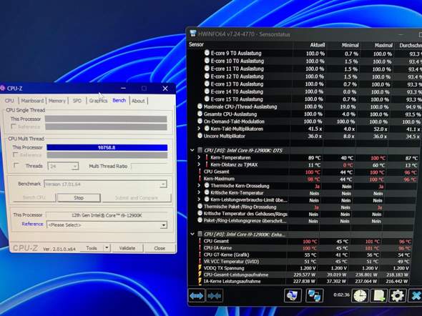
Task: Stop the running CPU-Z benchmark
Action: pos(79,197)
